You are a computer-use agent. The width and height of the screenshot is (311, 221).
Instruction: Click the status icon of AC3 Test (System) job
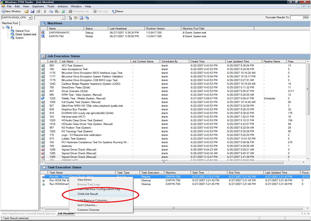click(x=43, y=65)
